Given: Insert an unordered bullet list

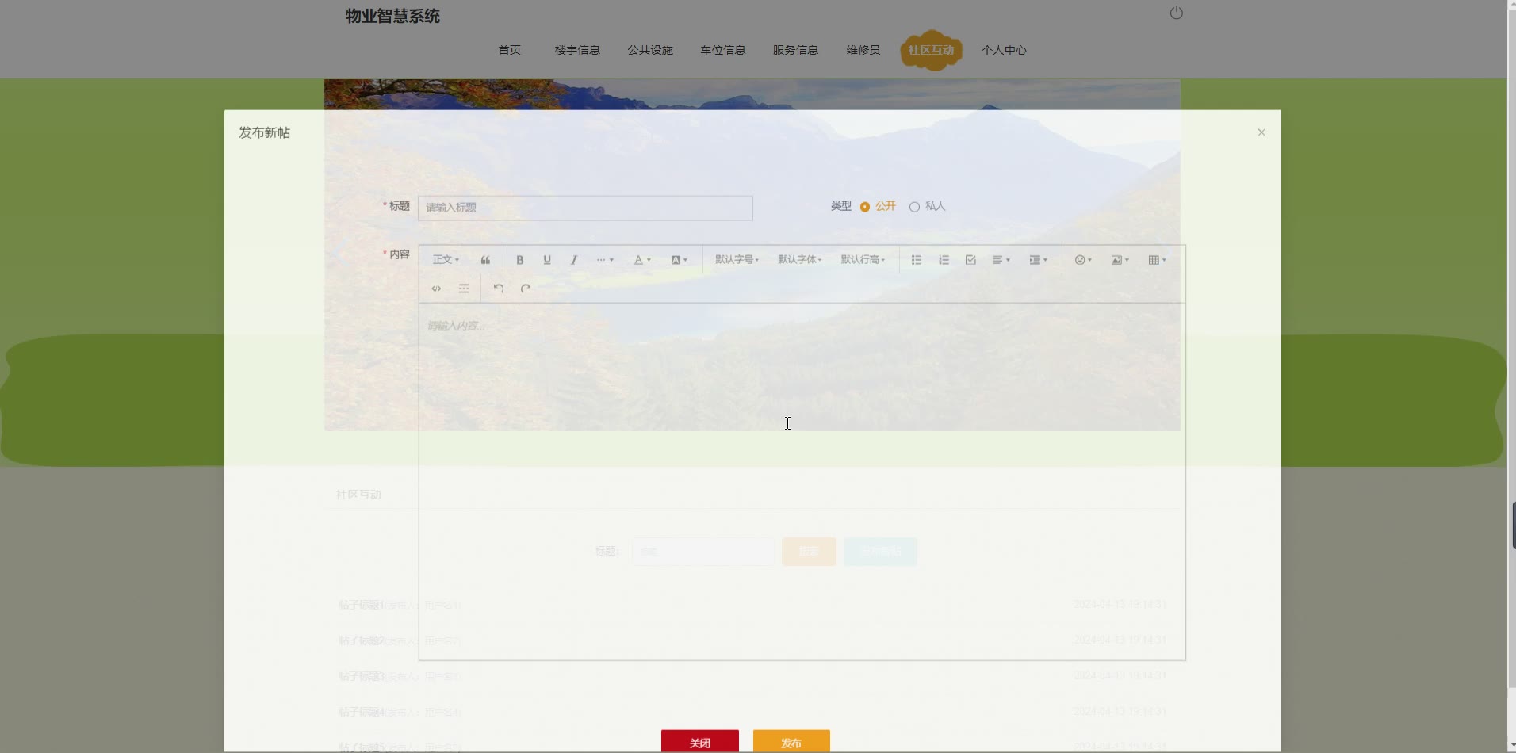Looking at the screenshot, I should pyautogui.click(x=917, y=260).
